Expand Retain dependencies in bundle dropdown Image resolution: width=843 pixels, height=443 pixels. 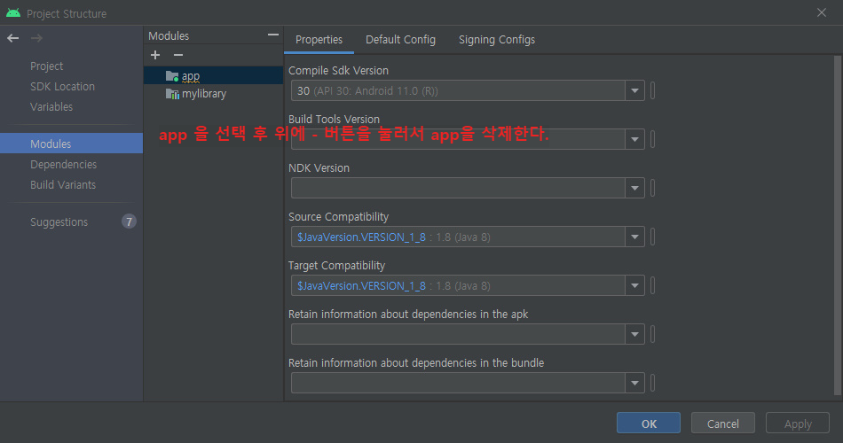635,384
